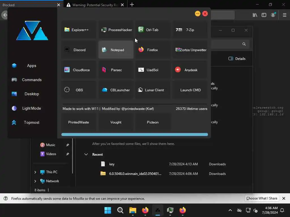Click the blue progress bar in launcher
Screen dimensions: 290x217
point(135,134)
